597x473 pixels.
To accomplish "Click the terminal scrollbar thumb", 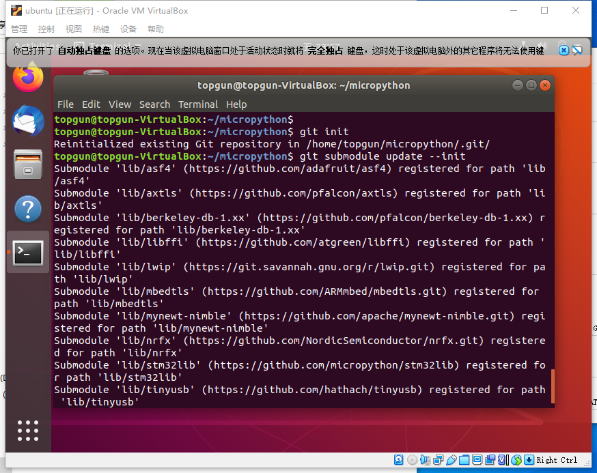I will (x=553, y=386).
